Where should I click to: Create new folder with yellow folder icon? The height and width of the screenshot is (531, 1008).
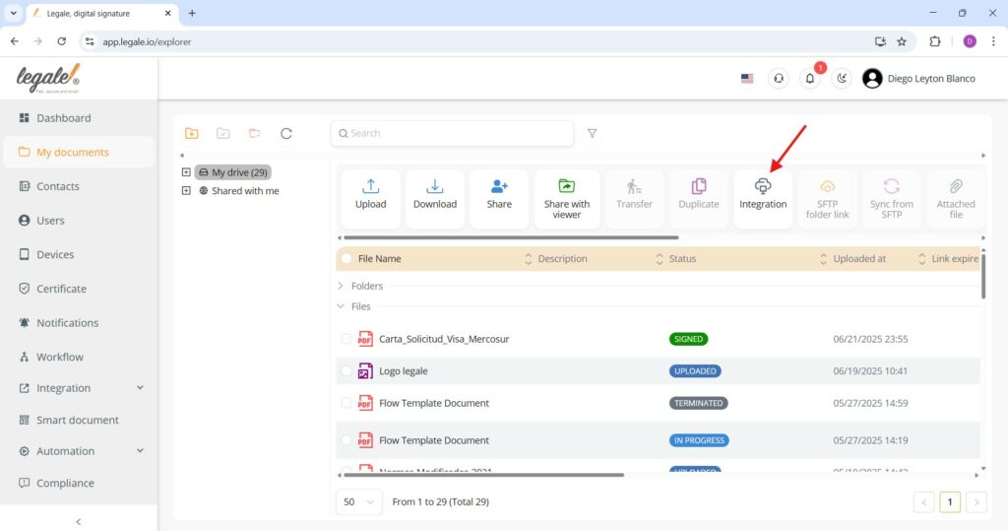tap(192, 133)
